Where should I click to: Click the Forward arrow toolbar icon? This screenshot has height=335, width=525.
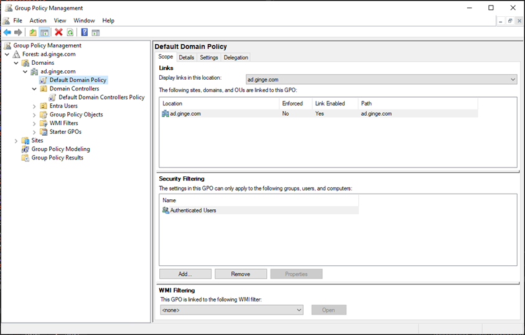18,32
